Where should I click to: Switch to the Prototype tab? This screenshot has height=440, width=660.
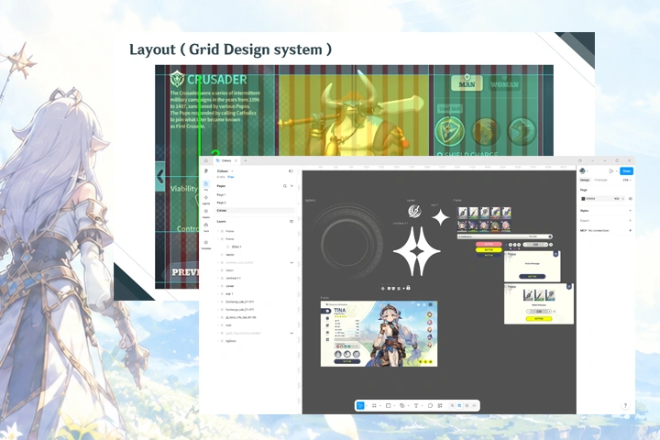click(x=600, y=180)
